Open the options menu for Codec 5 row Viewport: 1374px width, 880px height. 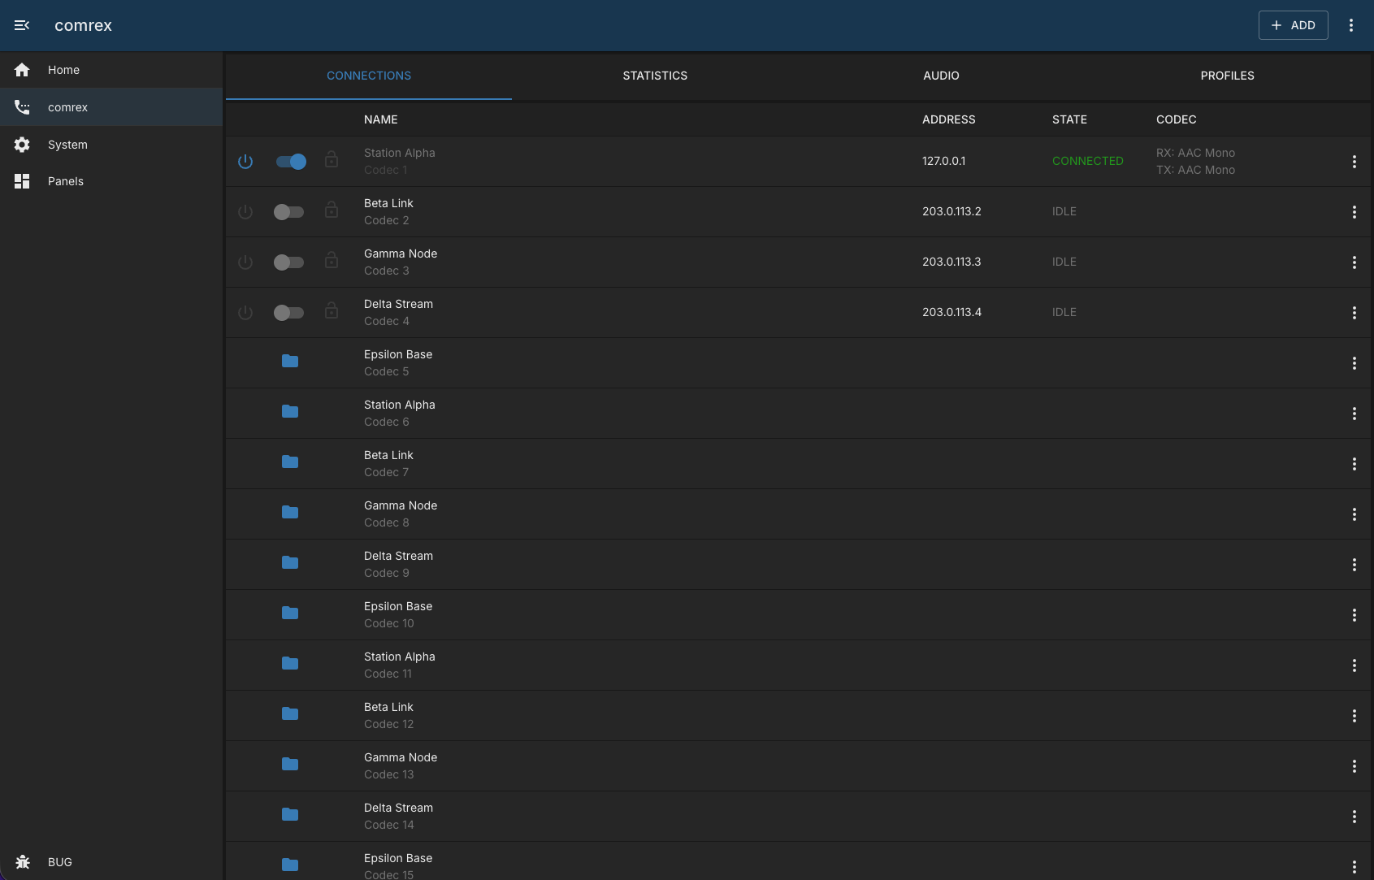[1354, 363]
